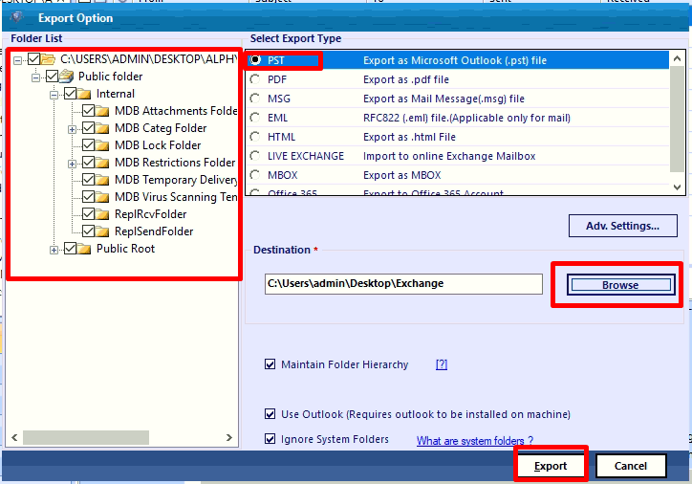Image resolution: width=692 pixels, height=484 pixels.
Task: Click the Export Option title bar app icon
Action: 17,17
